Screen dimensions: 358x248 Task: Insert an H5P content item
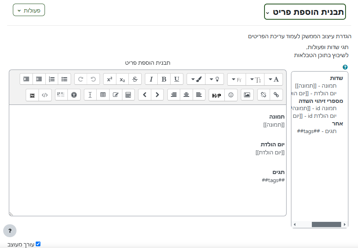coord(216,95)
